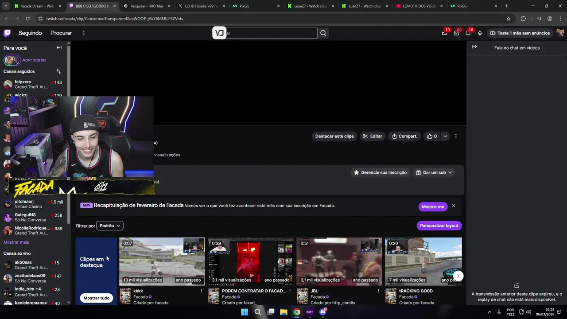The image size is (567, 319).
Task: Open the Seguindo navigation item
Action: tap(30, 33)
